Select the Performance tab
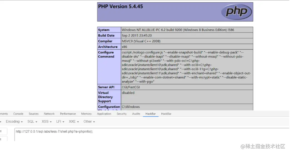The height and width of the screenshot is (154, 290). [x=68, y=114]
